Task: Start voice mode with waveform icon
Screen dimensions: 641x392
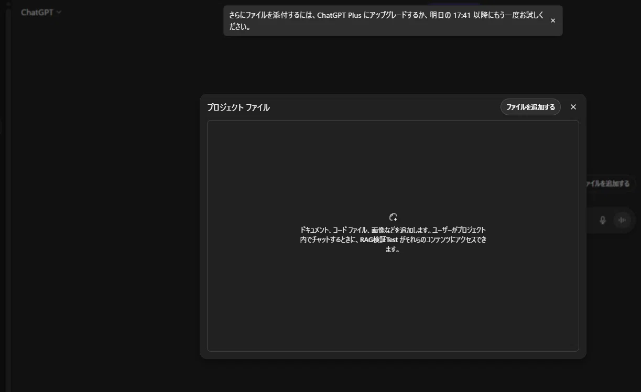Action: pyautogui.click(x=622, y=221)
